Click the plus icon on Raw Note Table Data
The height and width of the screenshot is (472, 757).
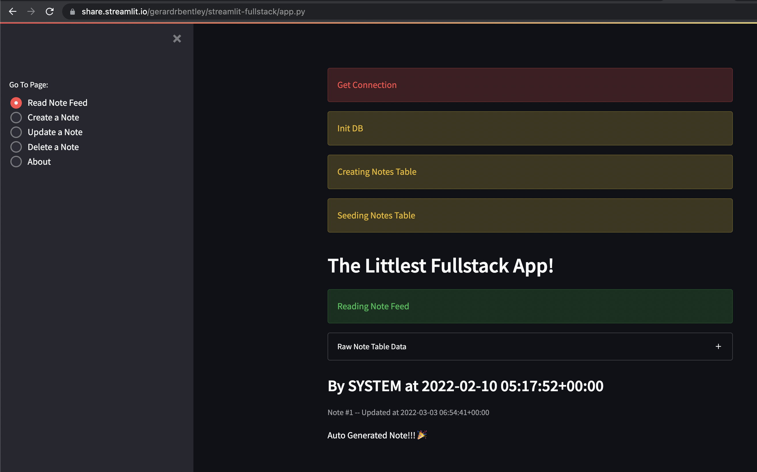[718, 346]
